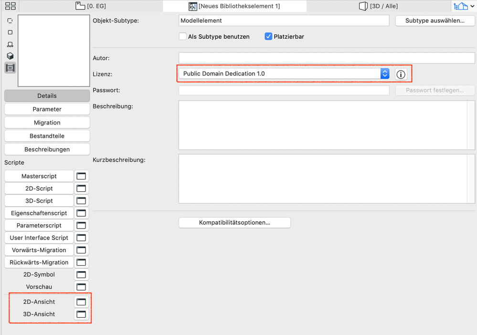The width and height of the screenshot is (477, 335).
Task: Click the empty object preview area
Action: [54, 51]
